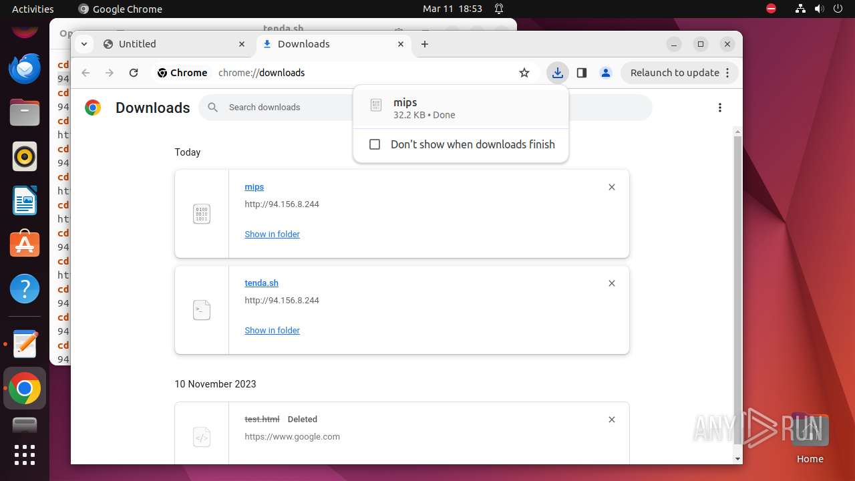Click the mips binary file icon
Image resolution: width=855 pixels, height=481 pixels.
point(202,214)
